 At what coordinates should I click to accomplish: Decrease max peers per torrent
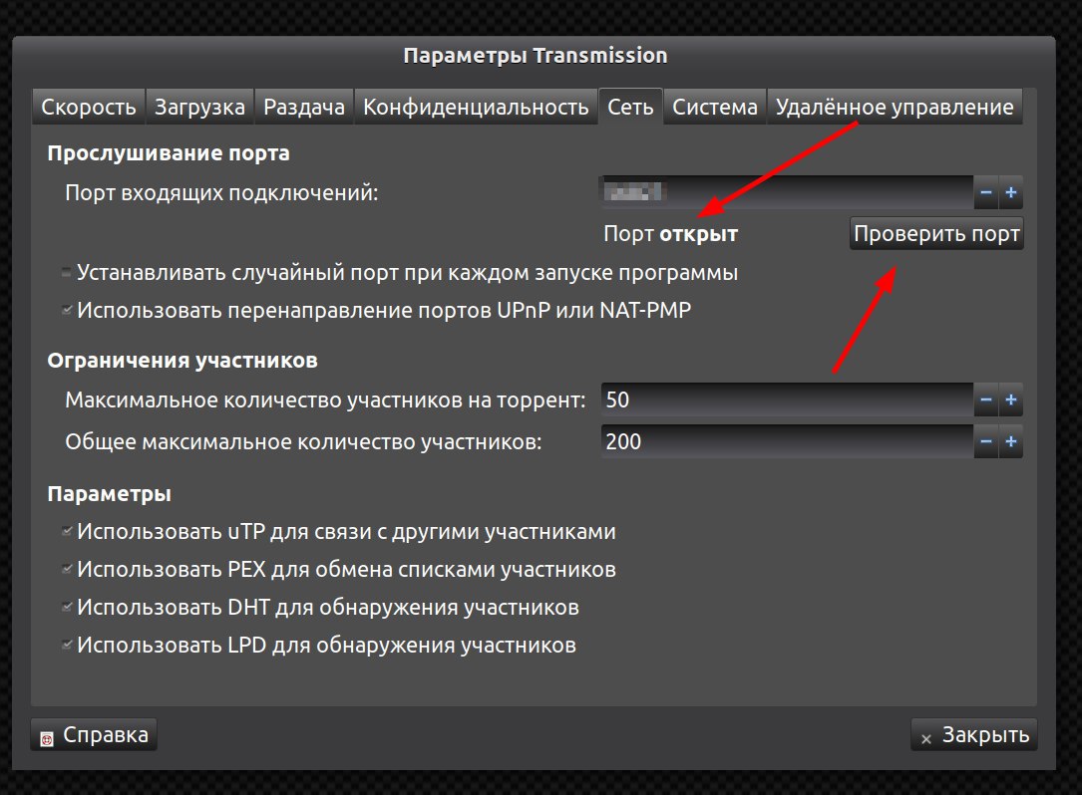click(x=986, y=399)
